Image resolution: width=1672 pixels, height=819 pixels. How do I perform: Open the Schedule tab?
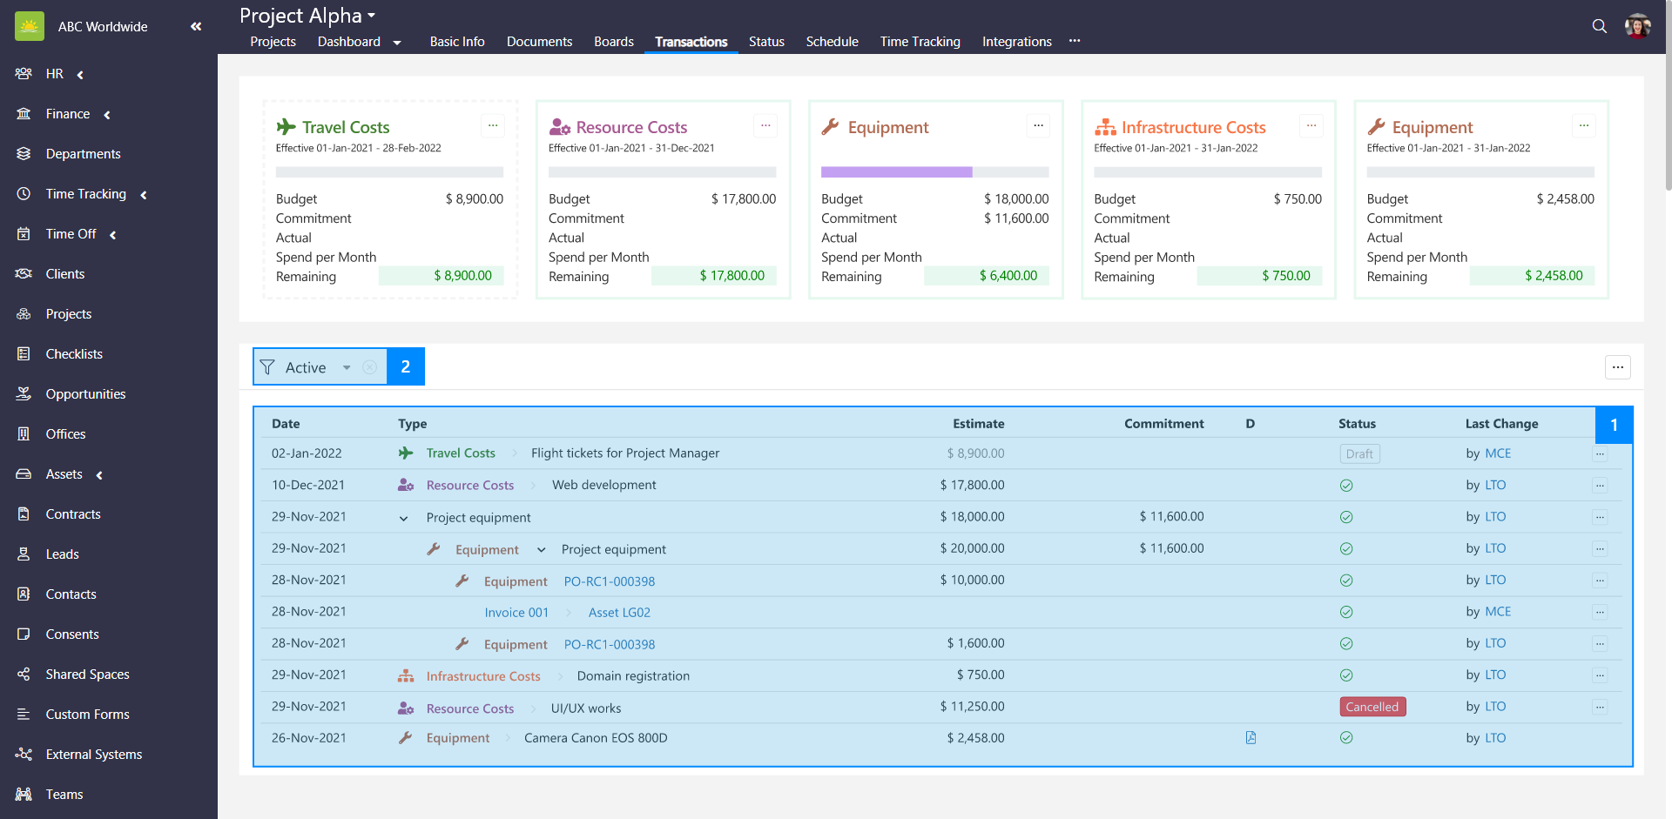tap(832, 41)
